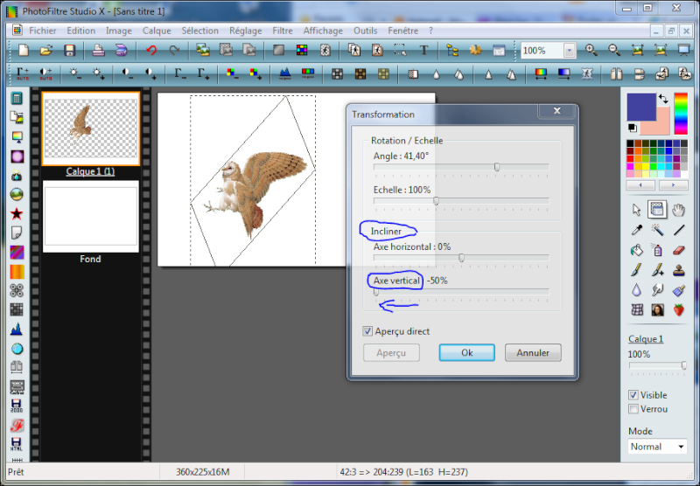Click the calculator icon in left sidebar
The height and width of the screenshot is (486, 700).
pos(17,98)
